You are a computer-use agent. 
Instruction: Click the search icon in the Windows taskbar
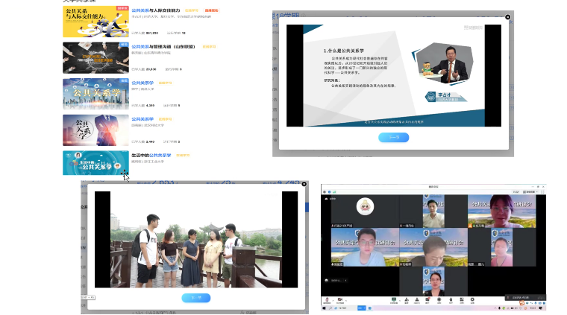(331, 308)
